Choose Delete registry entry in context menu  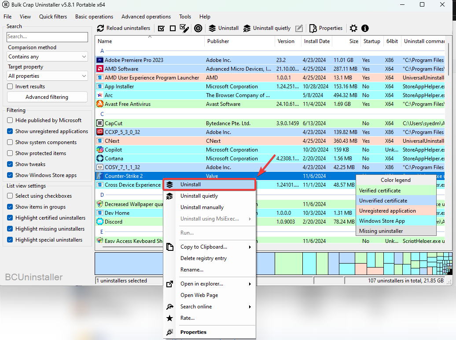[203, 258]
